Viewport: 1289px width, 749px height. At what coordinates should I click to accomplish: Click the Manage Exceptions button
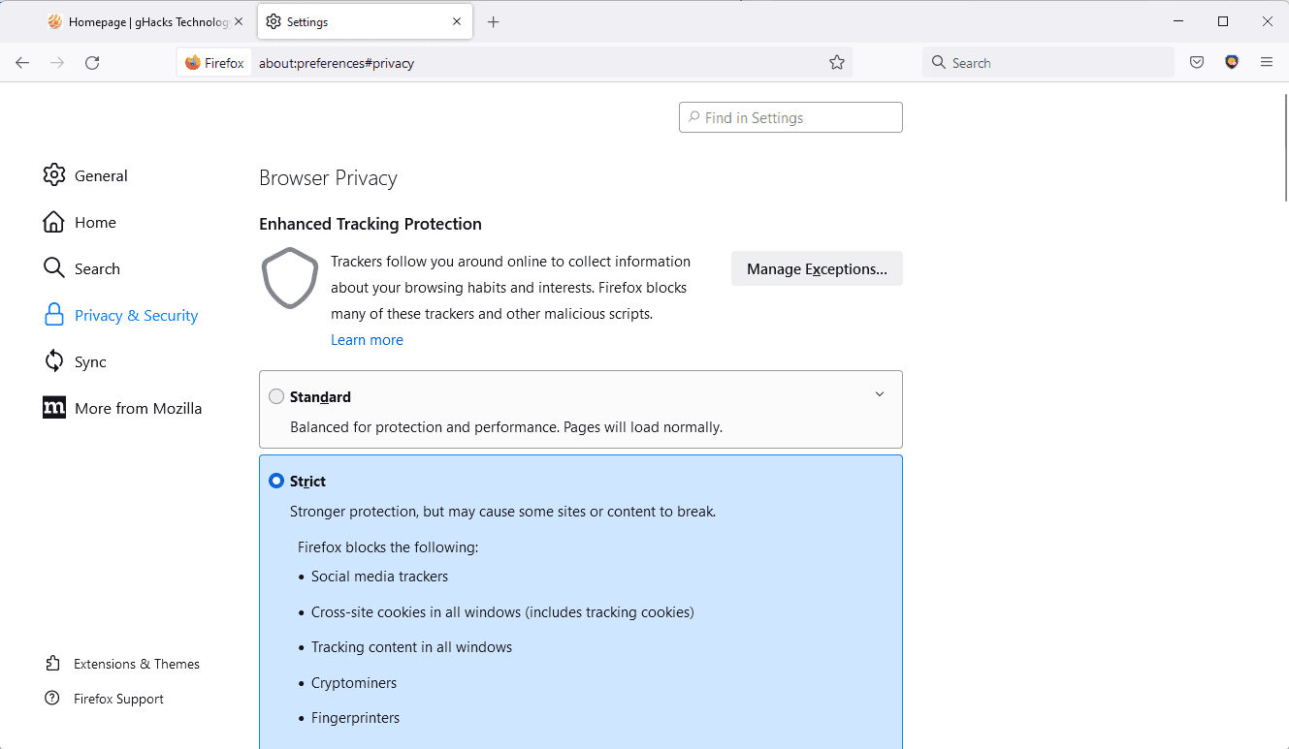coord(817,269)
